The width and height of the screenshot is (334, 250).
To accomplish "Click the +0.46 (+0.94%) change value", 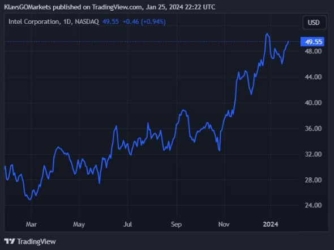I will (144, 22).
